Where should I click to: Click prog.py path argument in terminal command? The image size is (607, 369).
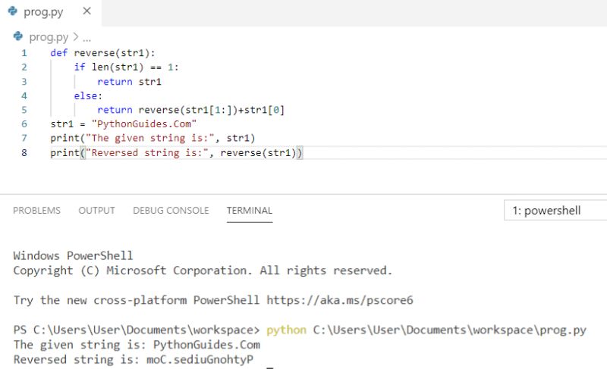click(449, 330)
